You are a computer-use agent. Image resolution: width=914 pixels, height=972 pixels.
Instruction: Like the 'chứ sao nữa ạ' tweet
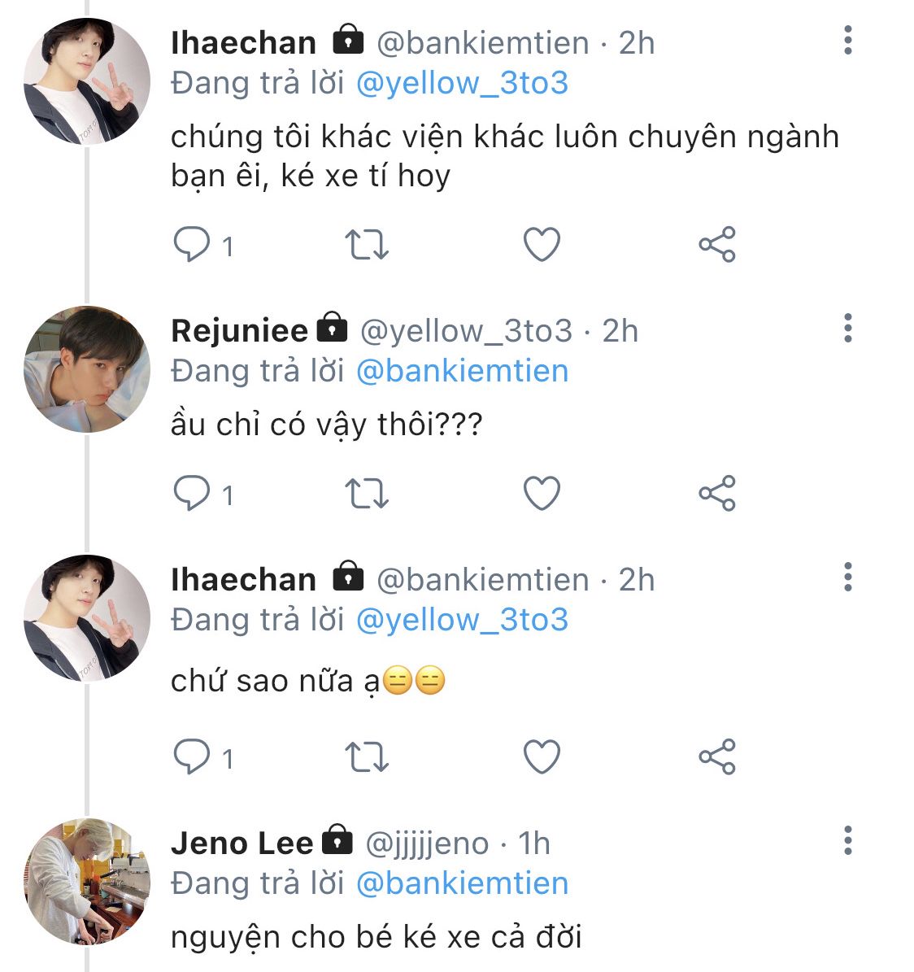542,757
